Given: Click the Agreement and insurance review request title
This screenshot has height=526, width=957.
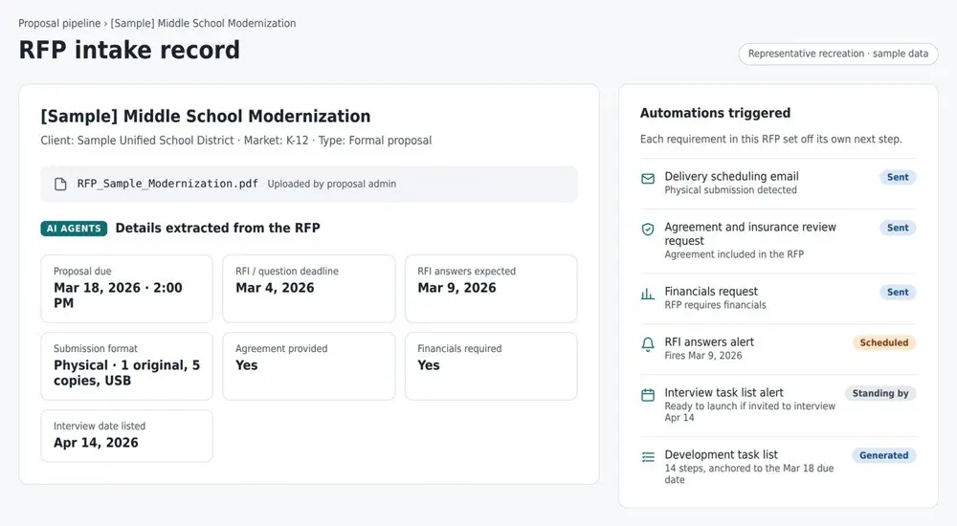Looking at the screenshot, I should point(750,233).
